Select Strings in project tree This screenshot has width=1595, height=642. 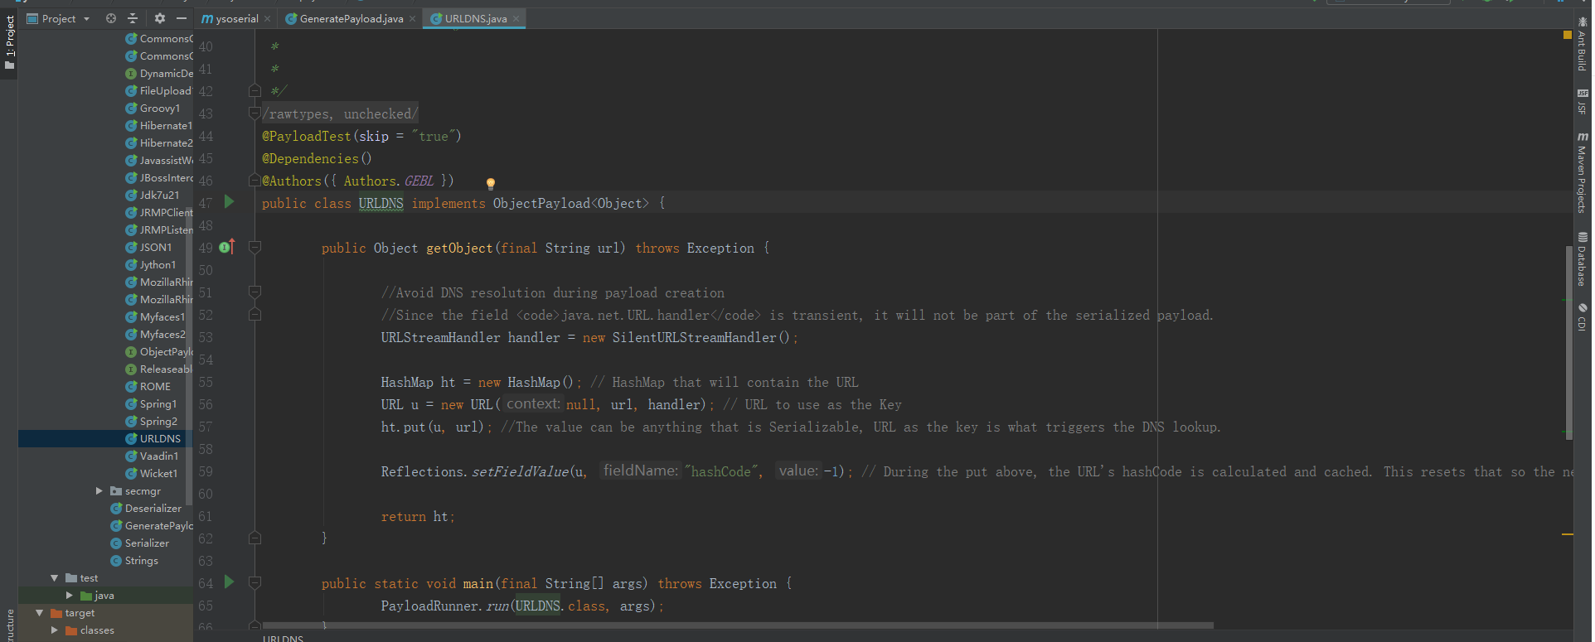tap(141, 560)
